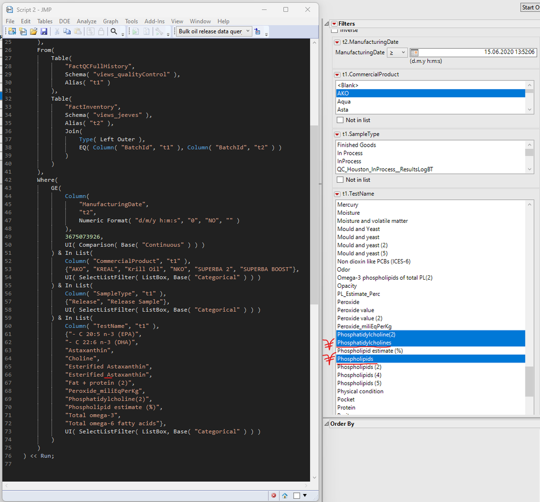Save the script using the Save icon

click(x=44, y=31)
